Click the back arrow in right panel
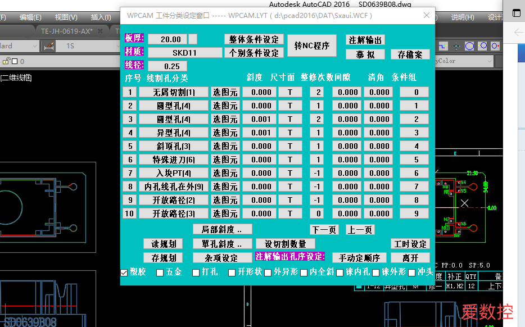Viewport: 525px width, 327px height. (x=518, y=32)
